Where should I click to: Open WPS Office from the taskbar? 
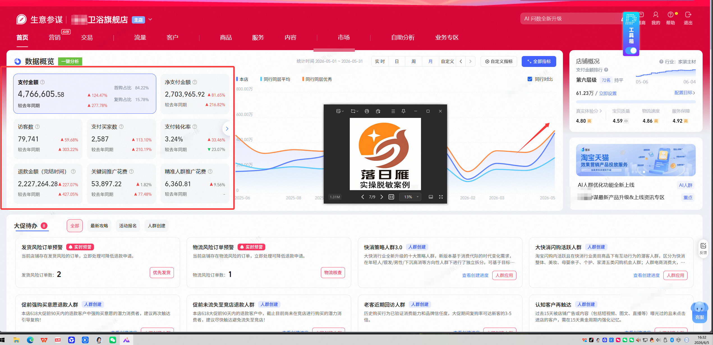44,340
